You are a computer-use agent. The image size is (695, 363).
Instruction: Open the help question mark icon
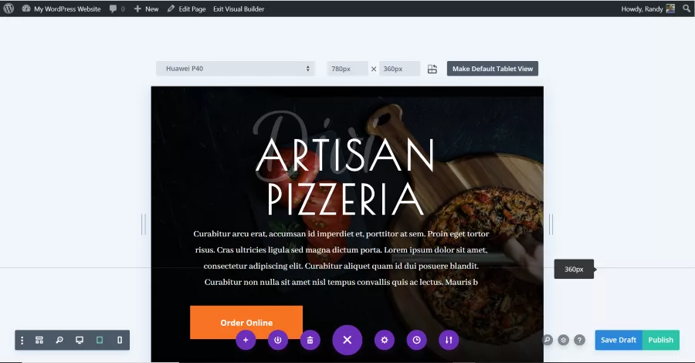coord(579,340)
